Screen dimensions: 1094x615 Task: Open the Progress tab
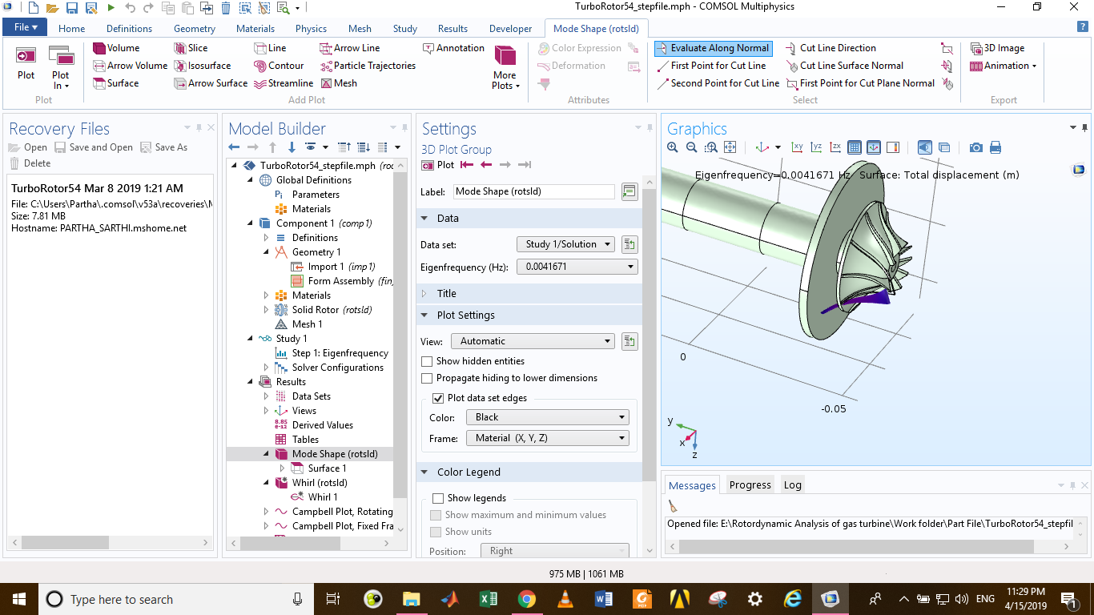pyautogui.click(x=750, y=484)
